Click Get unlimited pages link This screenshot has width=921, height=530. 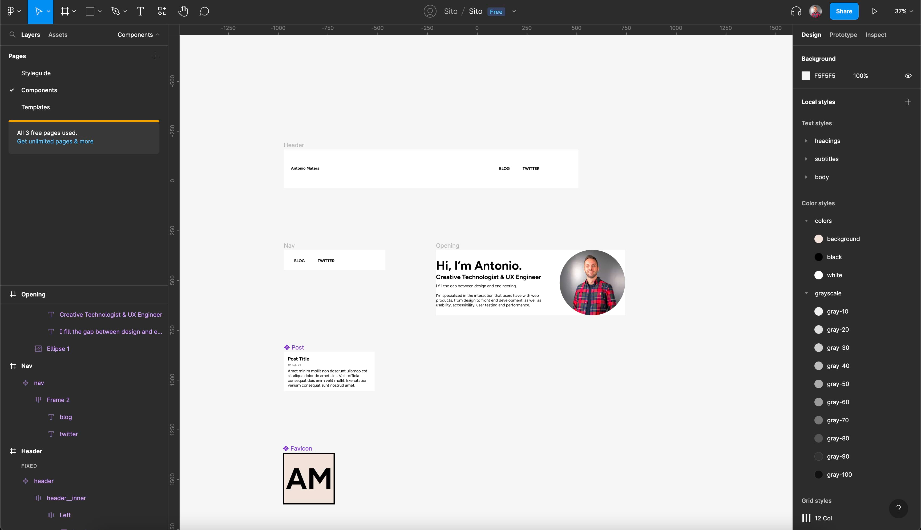coord(56,141)
